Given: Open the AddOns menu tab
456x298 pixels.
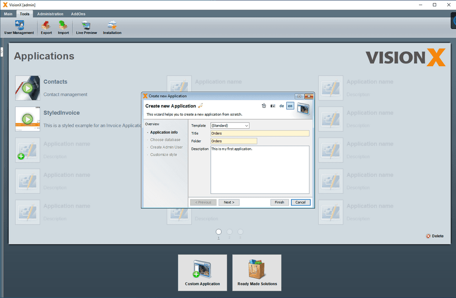Looking at the screenshot, I should click(x=78, y=14).
